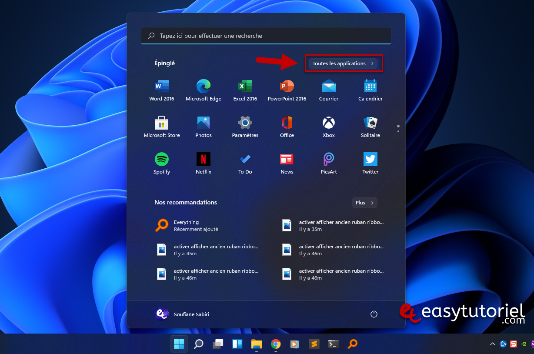534x354 pixels.
Task: Open Paramètres settings app
Action: click(245, 127)
